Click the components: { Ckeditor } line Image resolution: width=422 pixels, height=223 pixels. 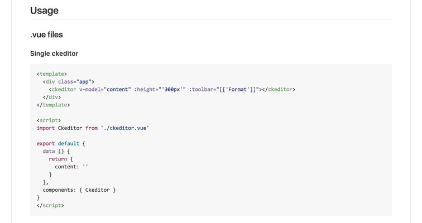click(79, 190)
